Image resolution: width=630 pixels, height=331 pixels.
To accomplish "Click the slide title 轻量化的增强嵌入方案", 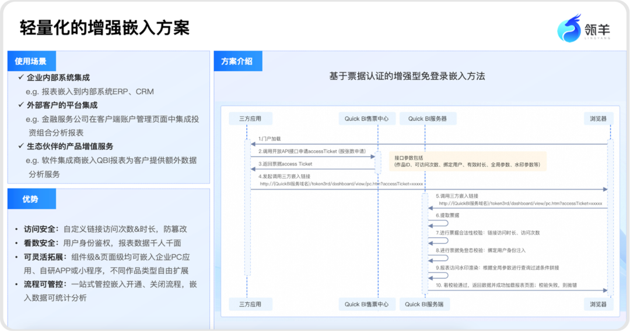I will point(104,28).
